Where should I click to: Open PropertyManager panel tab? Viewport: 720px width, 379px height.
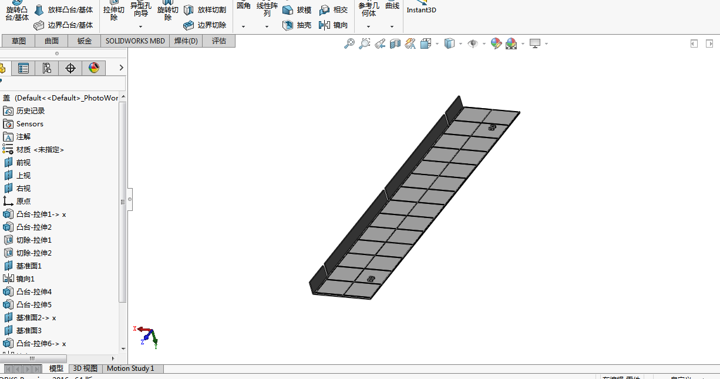[x=23, y=68]
